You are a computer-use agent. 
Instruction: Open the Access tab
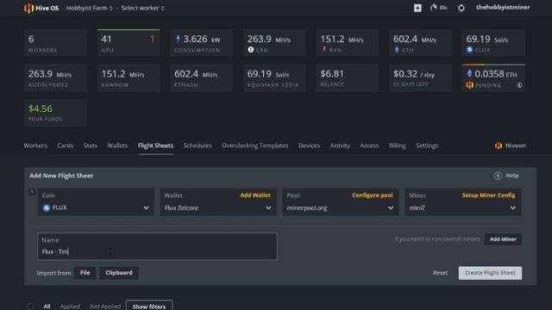(x=369, y=146)
